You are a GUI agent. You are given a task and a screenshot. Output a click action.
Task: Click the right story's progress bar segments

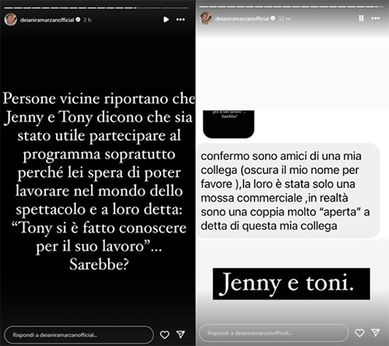click(291, 6)
